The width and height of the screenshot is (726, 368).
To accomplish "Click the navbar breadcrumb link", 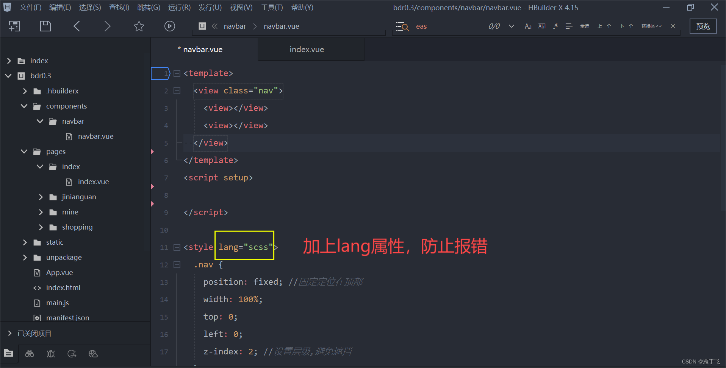I will tap(235, 26).
